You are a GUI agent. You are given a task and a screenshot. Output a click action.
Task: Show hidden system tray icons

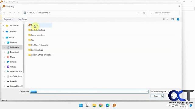click(169, 105)
